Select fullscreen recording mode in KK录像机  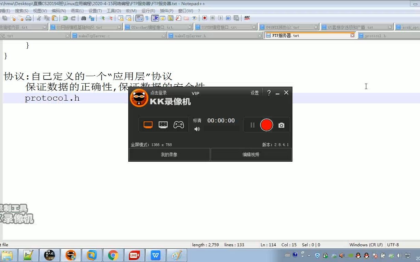148,125
